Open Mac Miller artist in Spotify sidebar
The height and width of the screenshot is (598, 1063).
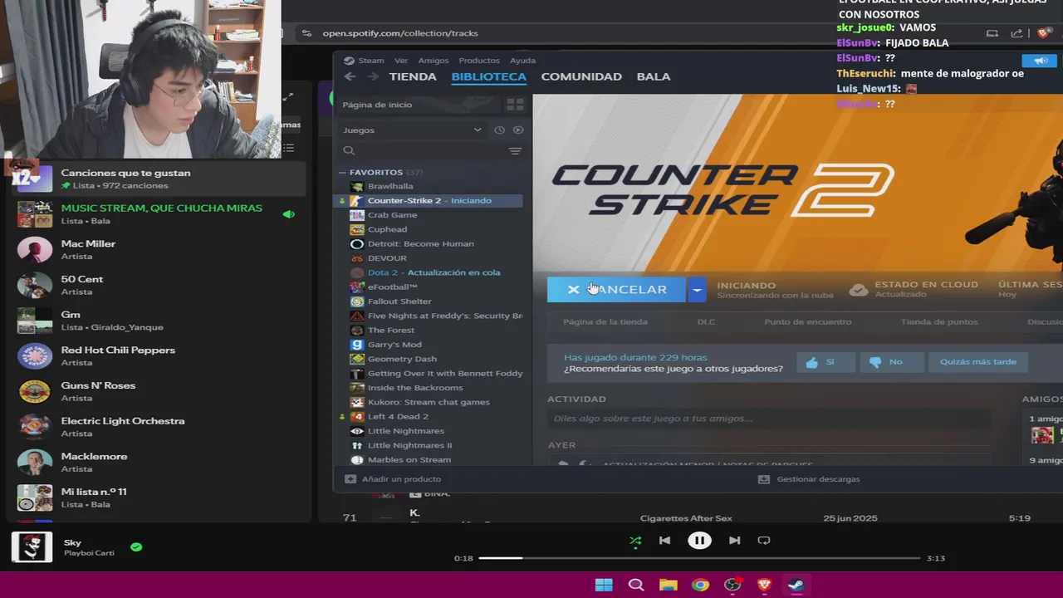click(x=158, y=249)
